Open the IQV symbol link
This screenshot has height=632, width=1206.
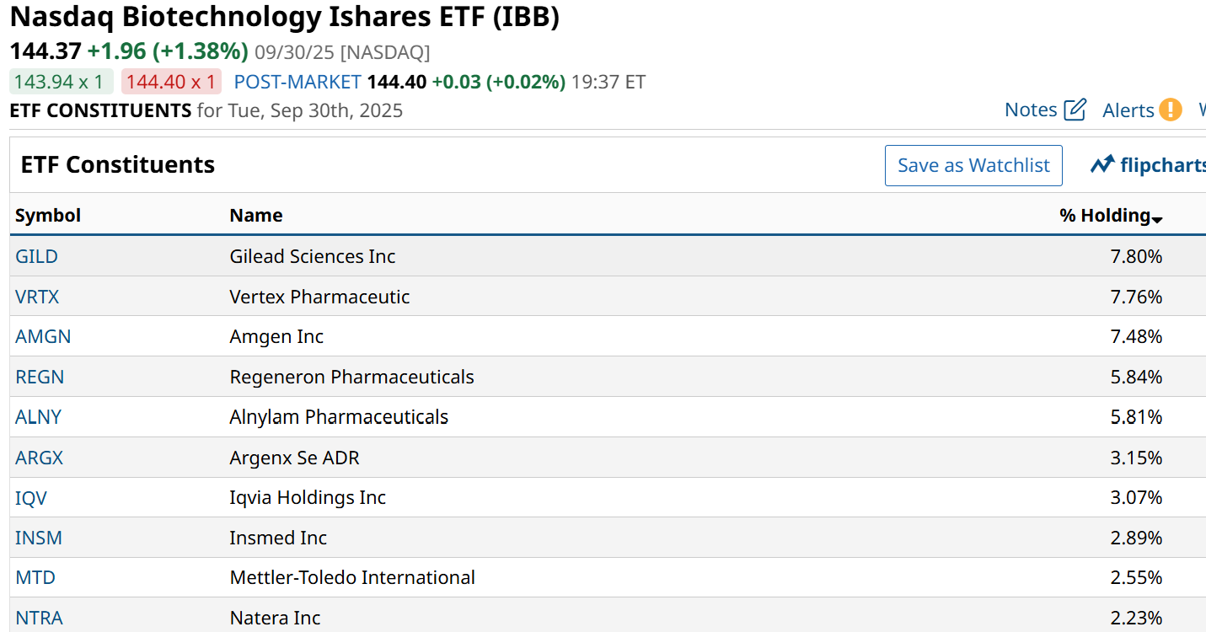pyautogui.click(x=31, y=498)
